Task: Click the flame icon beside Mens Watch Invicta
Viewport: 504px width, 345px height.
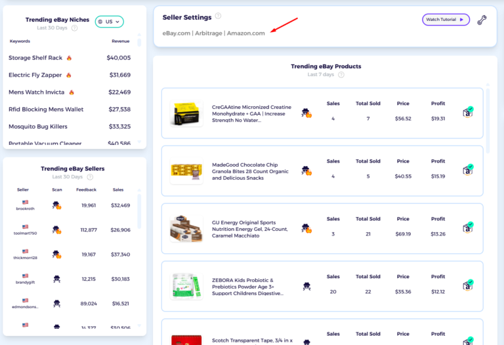Action: (x=72, y=92)
